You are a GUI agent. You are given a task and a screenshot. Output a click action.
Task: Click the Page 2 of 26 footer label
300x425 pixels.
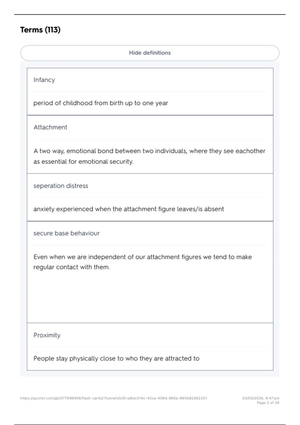click(268, 403)
